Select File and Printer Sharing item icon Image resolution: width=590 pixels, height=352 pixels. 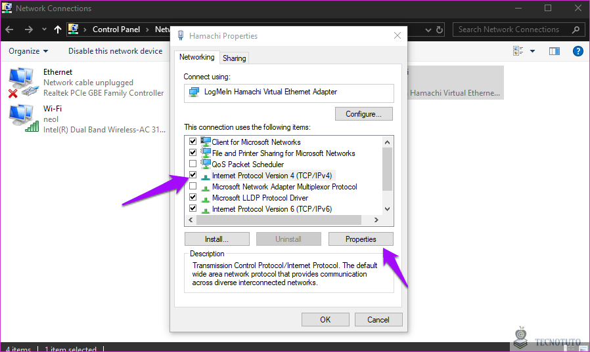tap(206, 153)
